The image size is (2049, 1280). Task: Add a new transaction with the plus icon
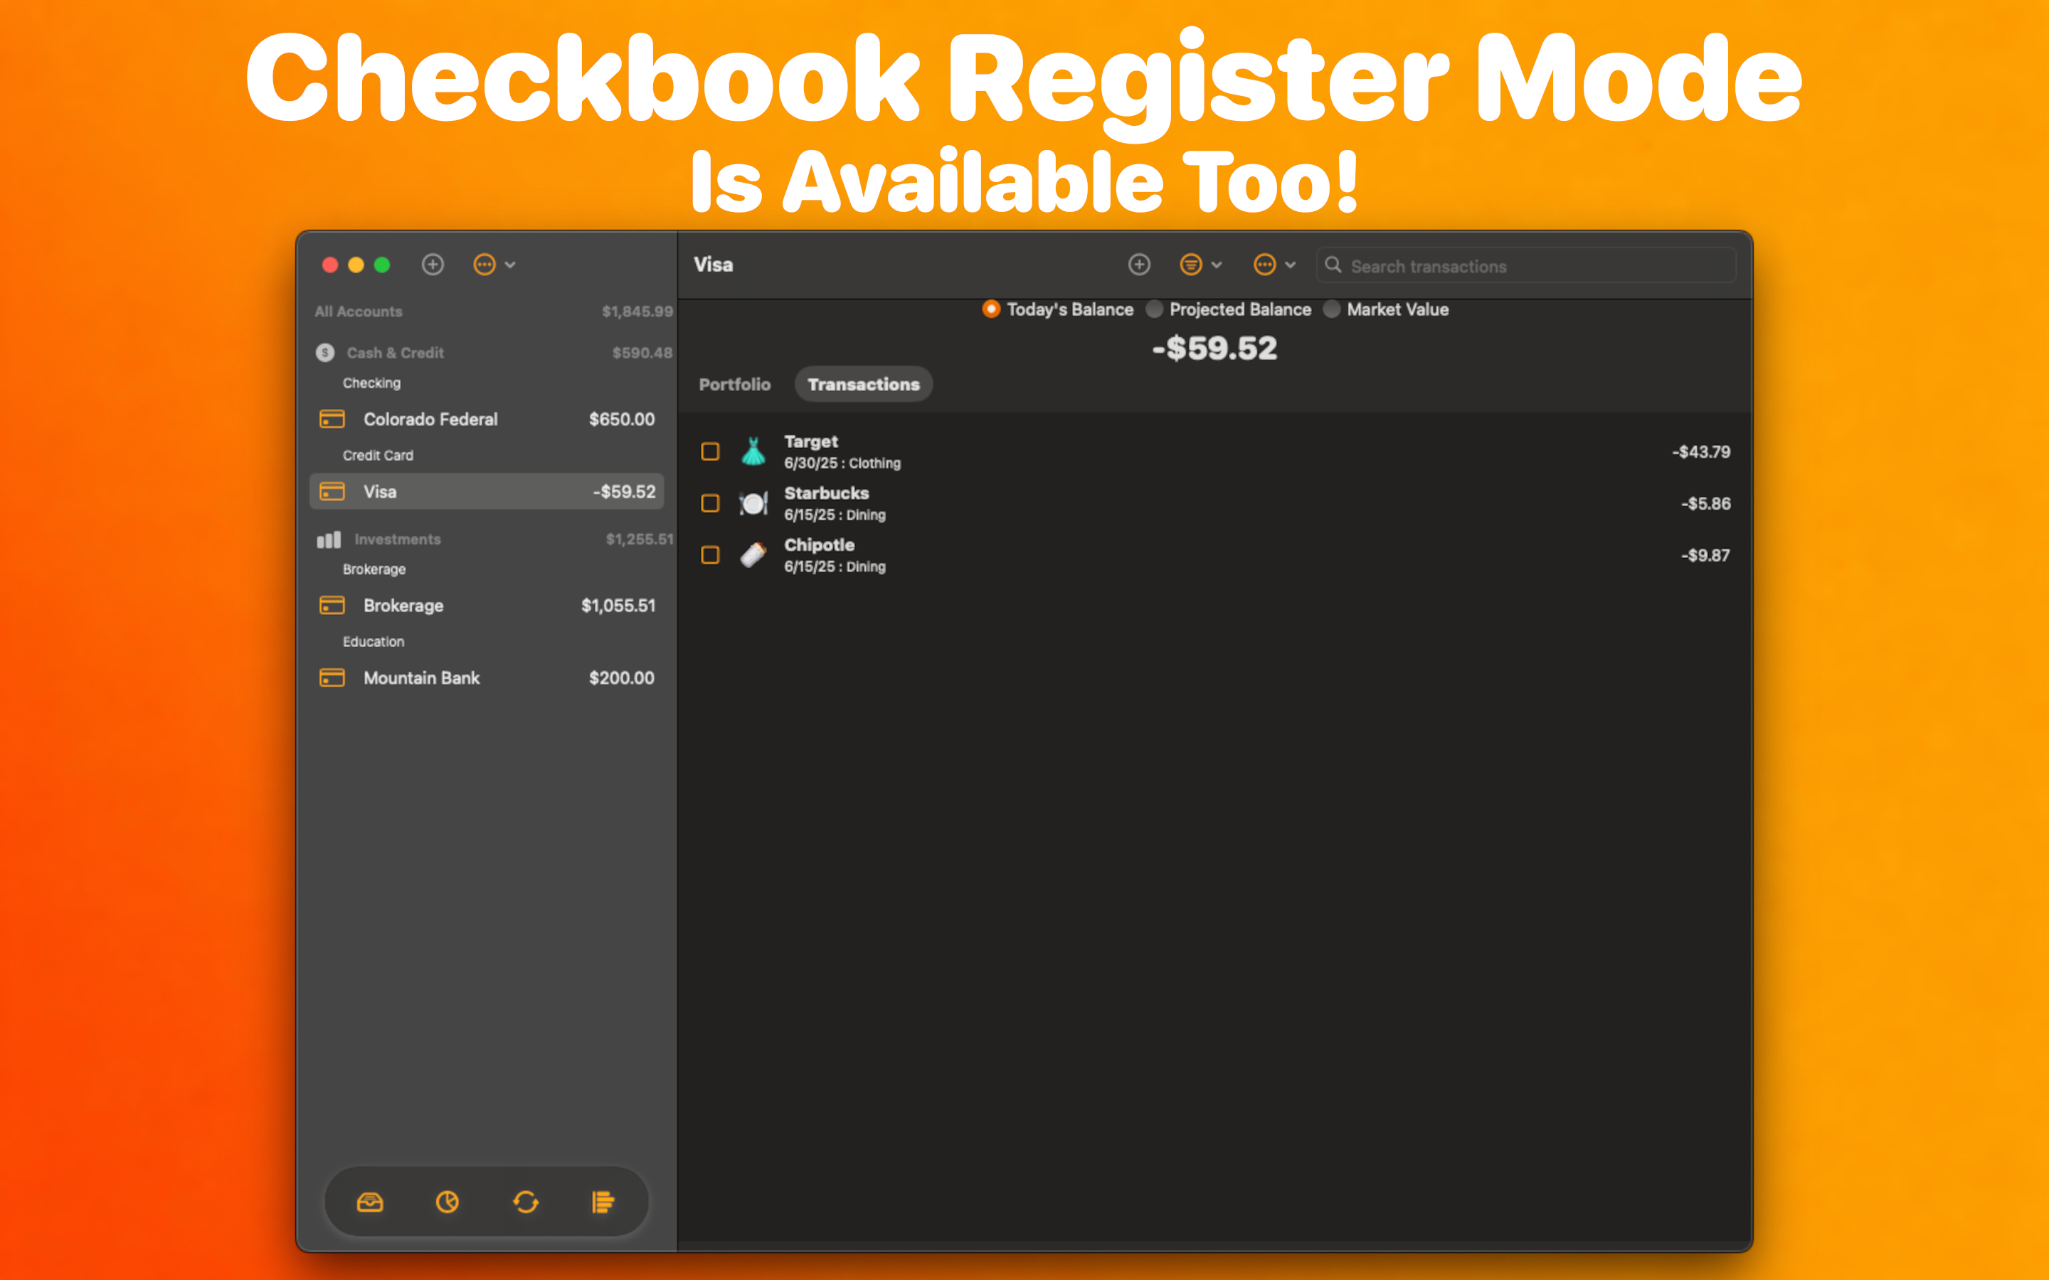point(1140,265)
